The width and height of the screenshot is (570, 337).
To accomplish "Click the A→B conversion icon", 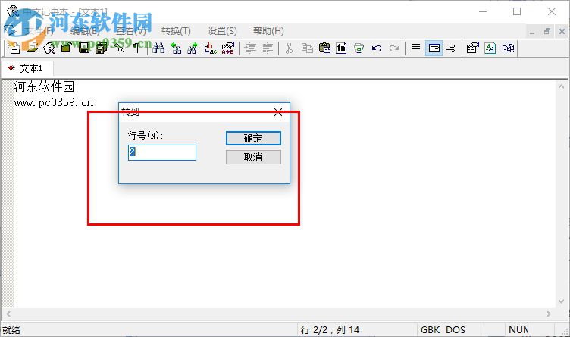I will point(228,48).
